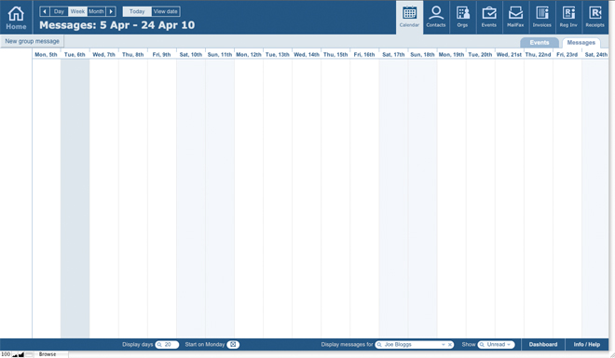615x358 pixels.
Task: Click the Tue, 6th column header
Action: 75,55
